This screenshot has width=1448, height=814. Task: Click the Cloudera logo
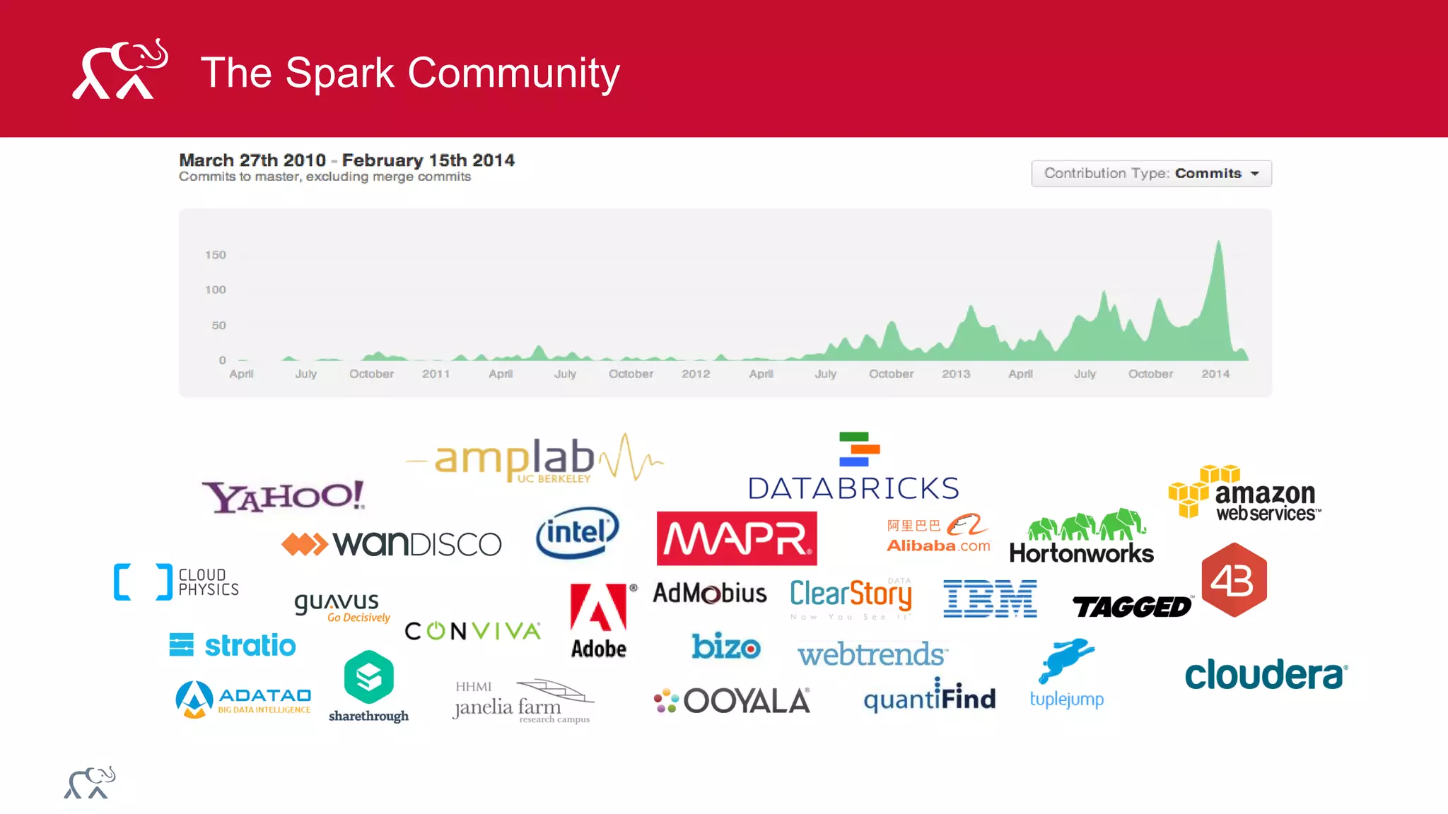coord(1266,675)
